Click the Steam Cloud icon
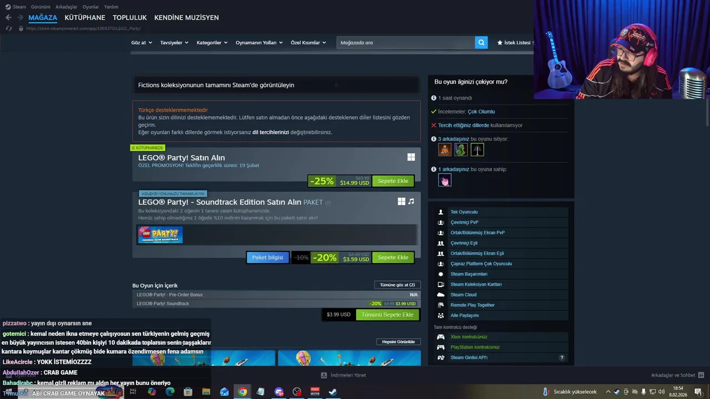This screenshot has height=399, width=710. [x=441, y=295]
